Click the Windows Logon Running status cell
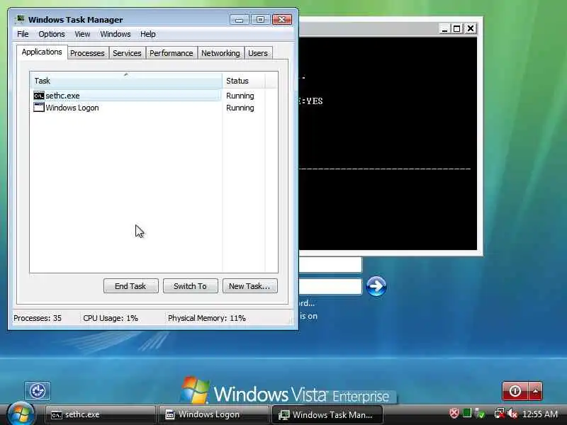Image resolution: width=567 pixels, height=425 pixels. pos(240,108)
